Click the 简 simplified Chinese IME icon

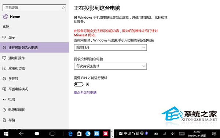pyautogui.click(x=137, y=133)
